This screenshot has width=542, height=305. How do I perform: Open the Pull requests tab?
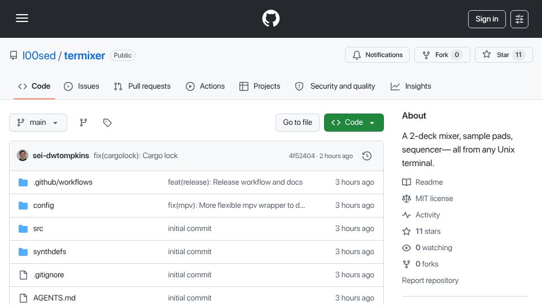click(x=142, y=86)
